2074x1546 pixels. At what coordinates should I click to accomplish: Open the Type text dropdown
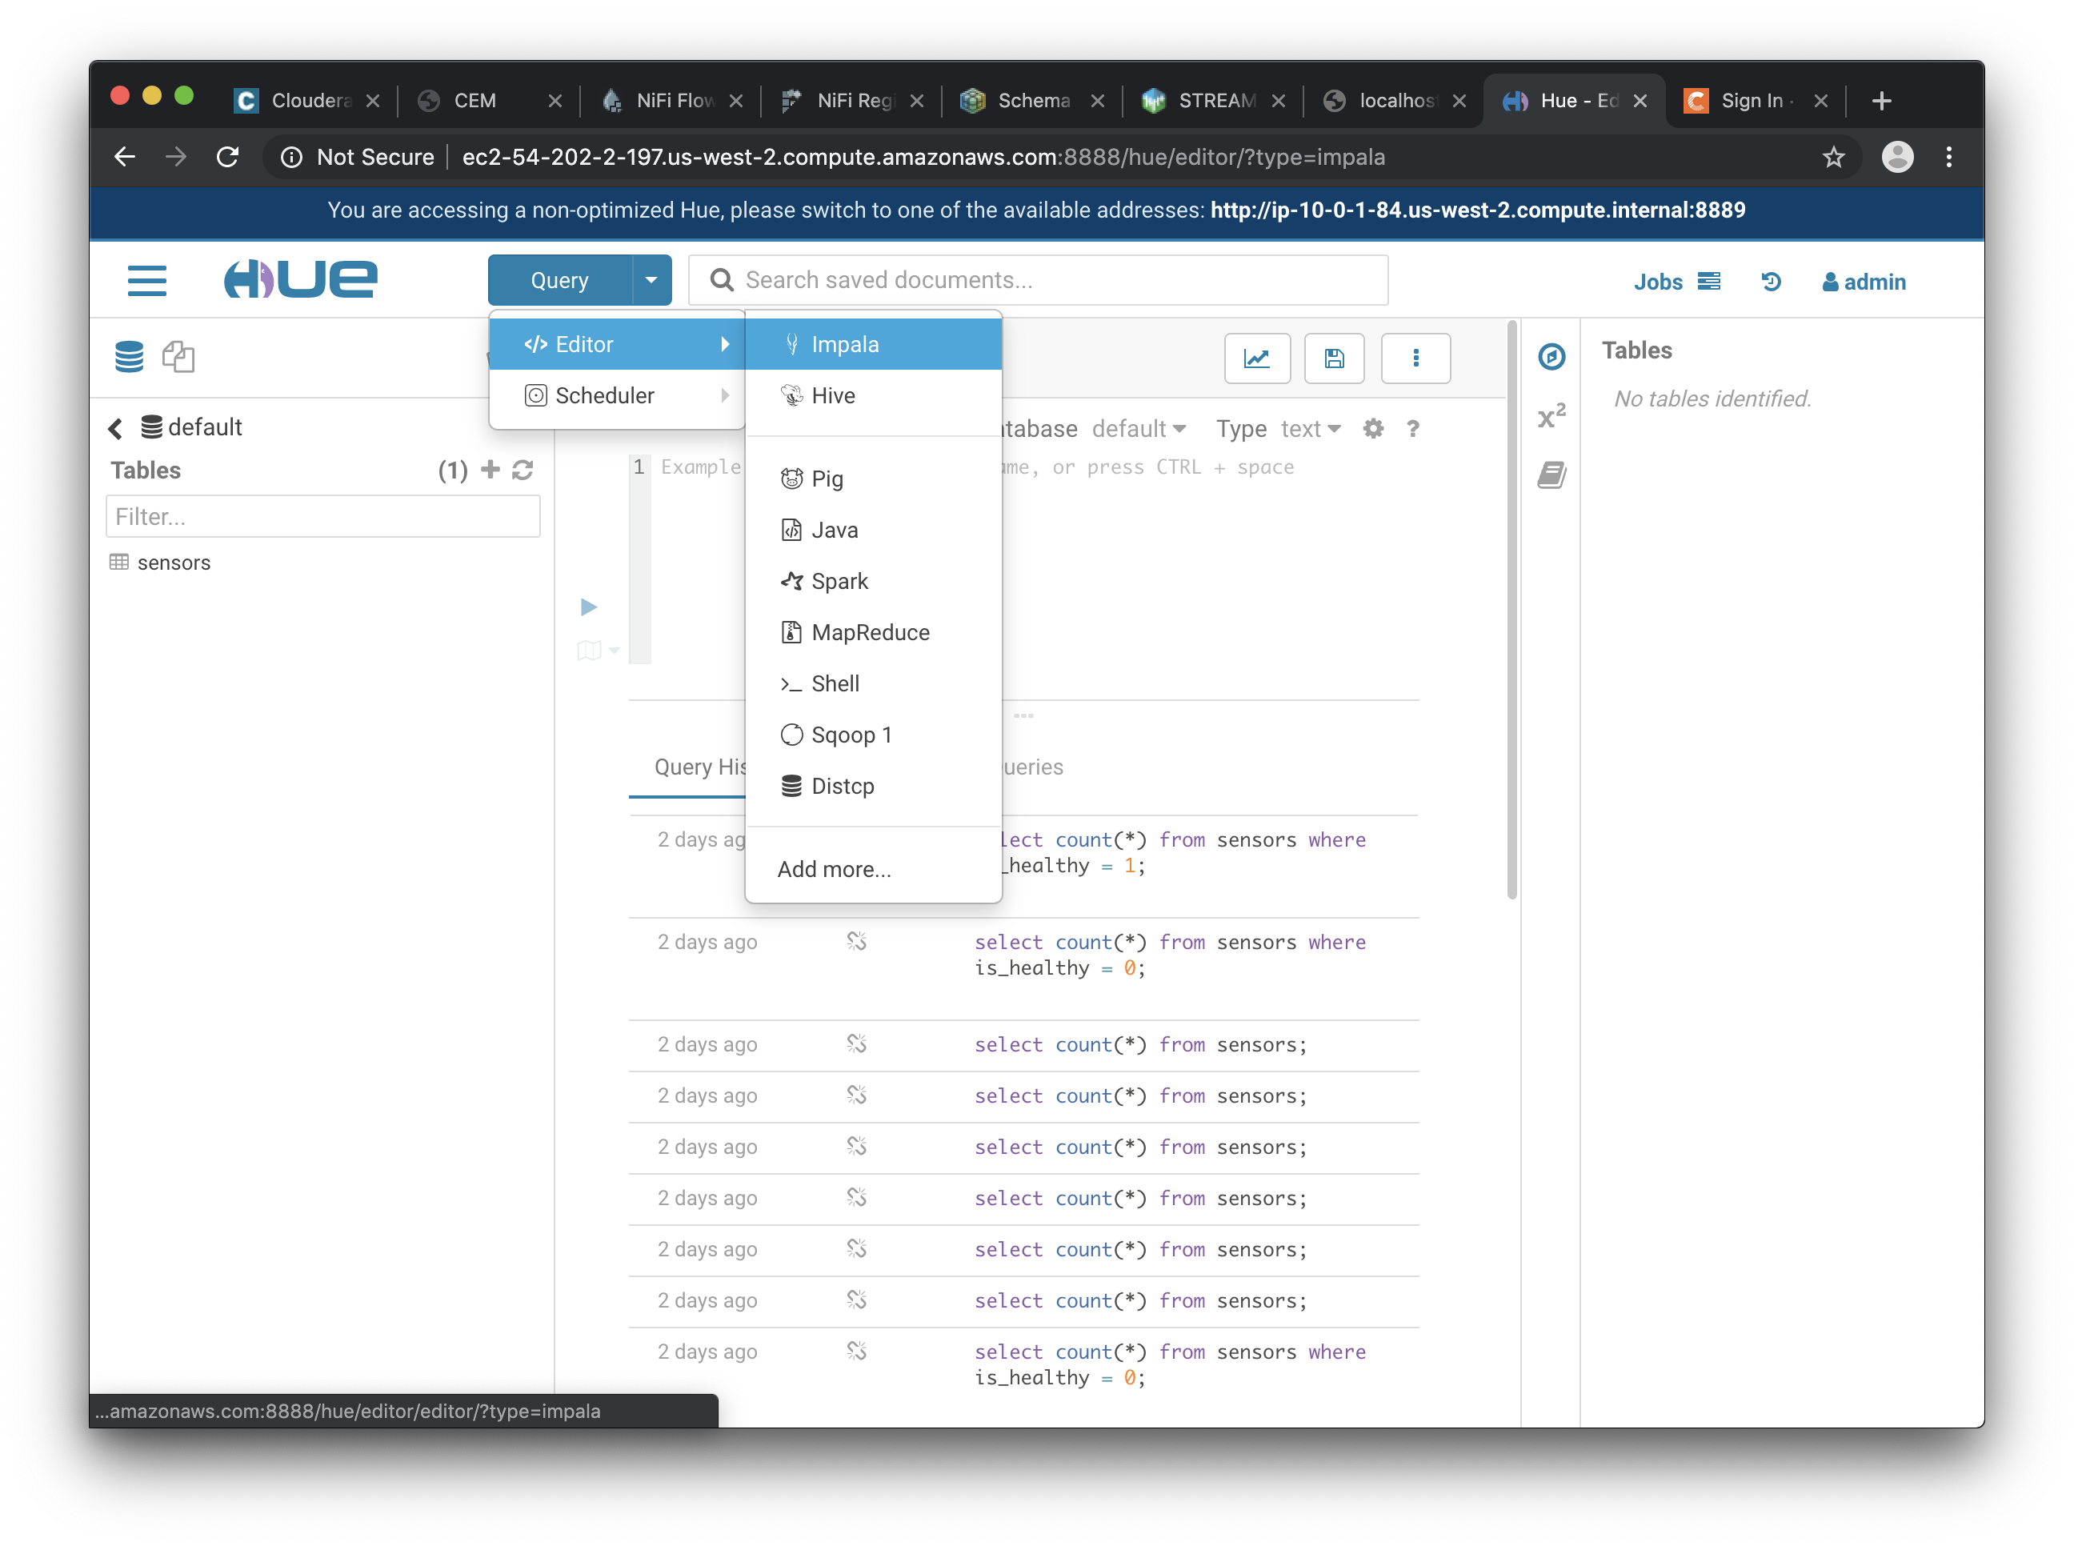tap(1310, 429)
